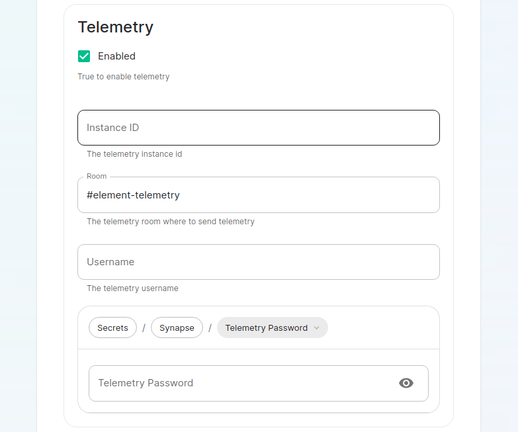518x432 pixels.
Task: Click the slash separator after Synapse
Action: coord(210,327)
